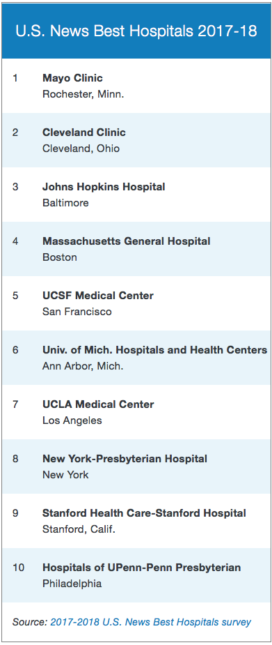Open the 2017-2018 U.S. News Best Hospitals survey link
The width and height of the screenshot is (272, 645).
pyautogui.click(x=150, y=622)
